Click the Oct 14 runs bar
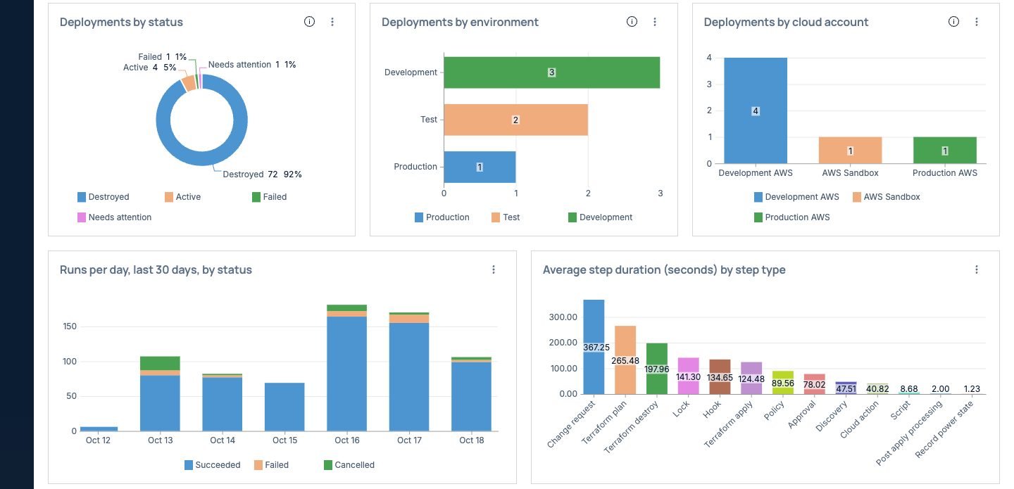 point(222,402)
